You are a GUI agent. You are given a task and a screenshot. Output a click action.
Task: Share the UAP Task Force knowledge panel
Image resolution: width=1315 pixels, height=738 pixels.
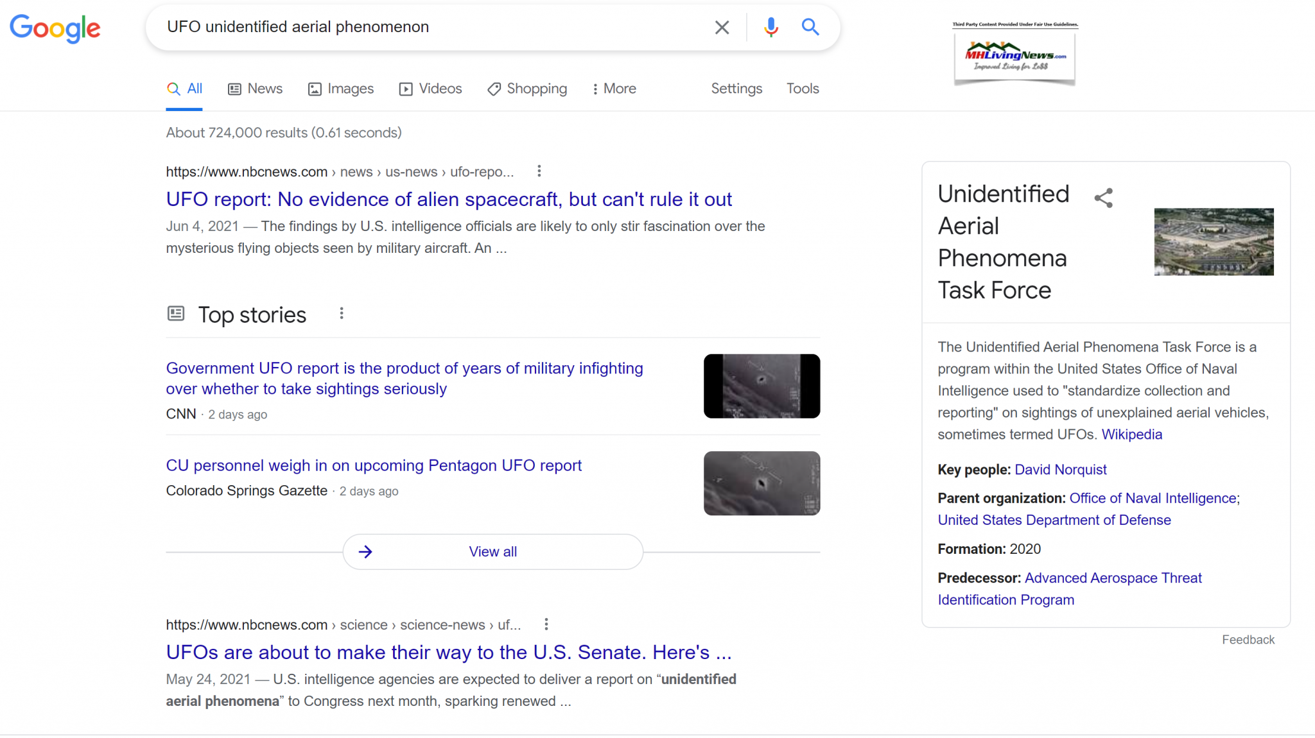pos(1103,198)
